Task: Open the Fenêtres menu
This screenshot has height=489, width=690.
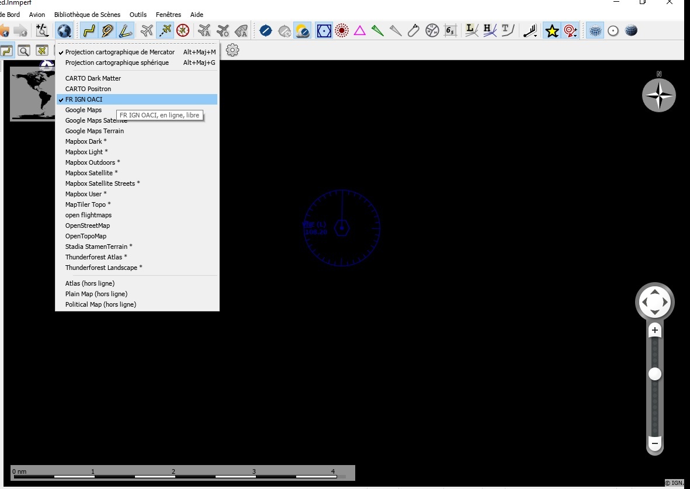Action: click(x=168, y=15)
